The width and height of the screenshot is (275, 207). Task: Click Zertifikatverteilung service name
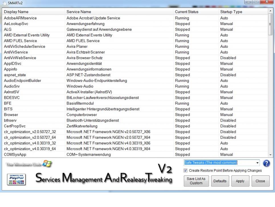tap(82, 126)
